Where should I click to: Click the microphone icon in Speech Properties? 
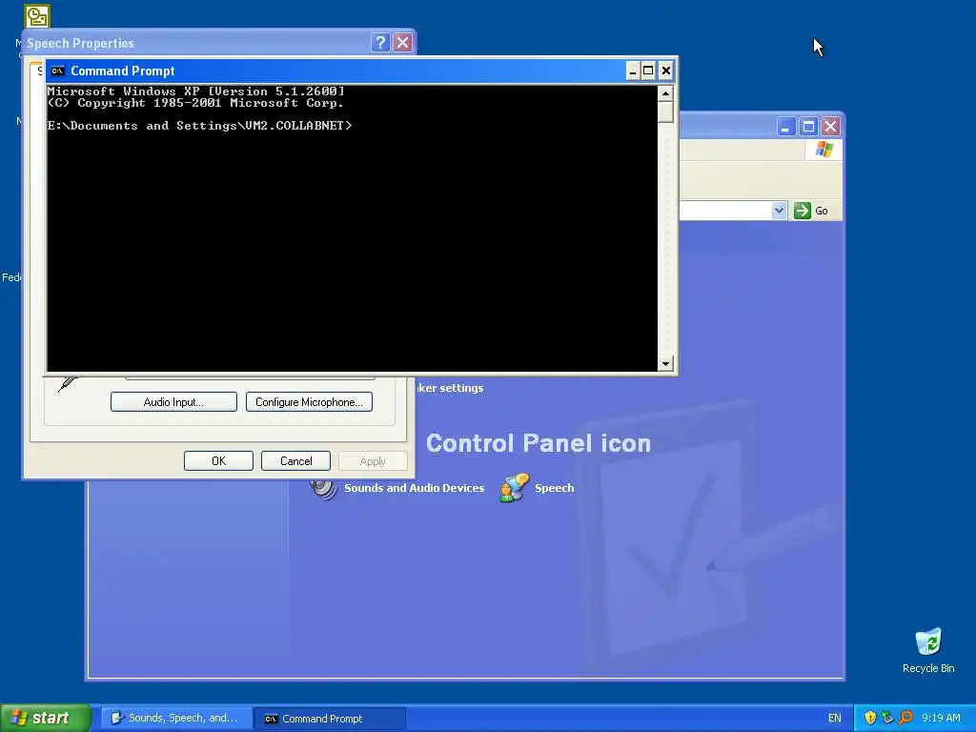[68, 383]
